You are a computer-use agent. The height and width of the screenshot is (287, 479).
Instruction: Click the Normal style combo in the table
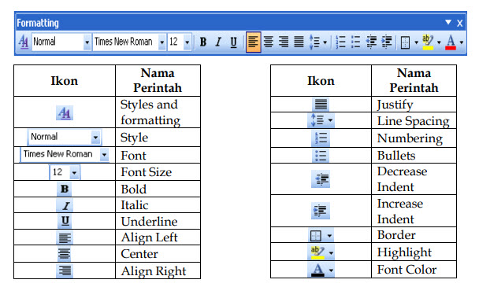click(65, 138)
